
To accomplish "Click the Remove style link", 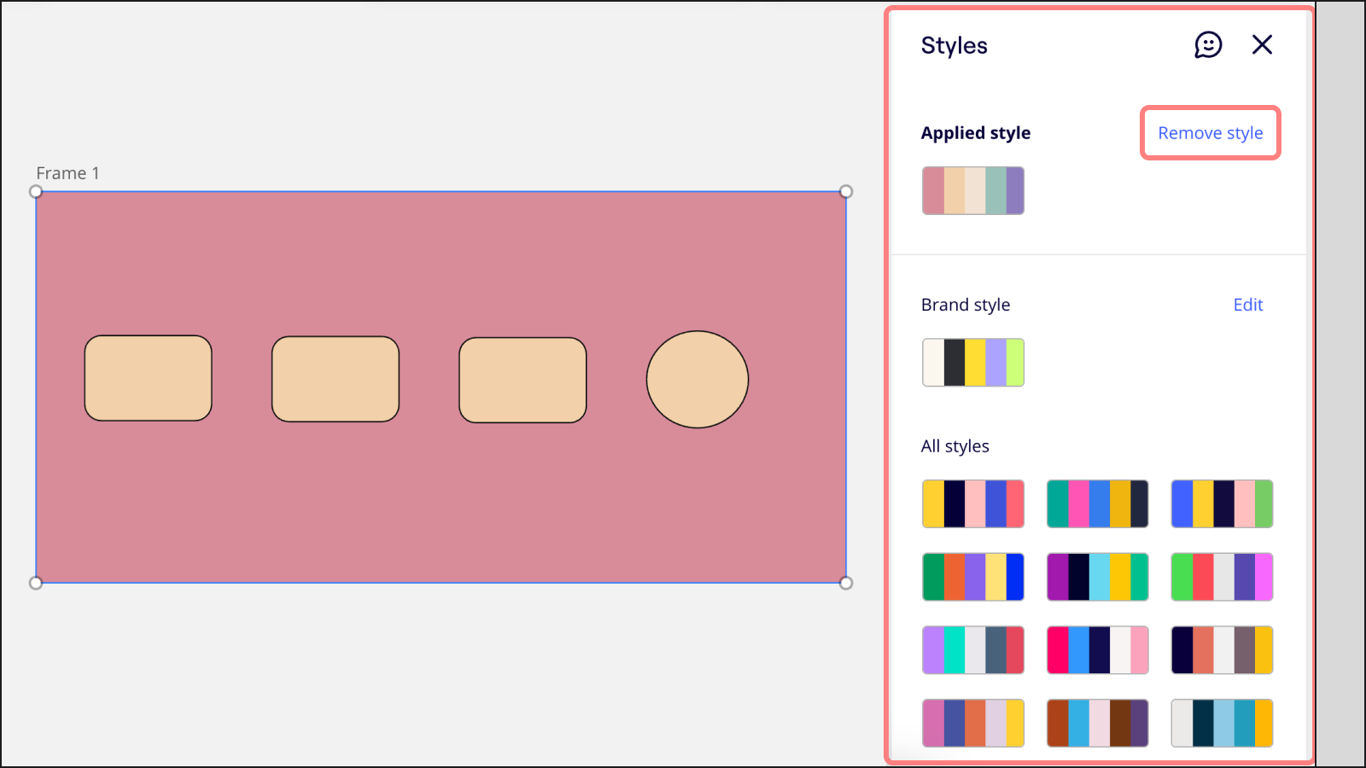I will tap(1210, 133).
